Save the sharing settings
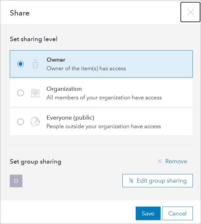Viewport: 201px width, 224px height. tap(148, 213)
